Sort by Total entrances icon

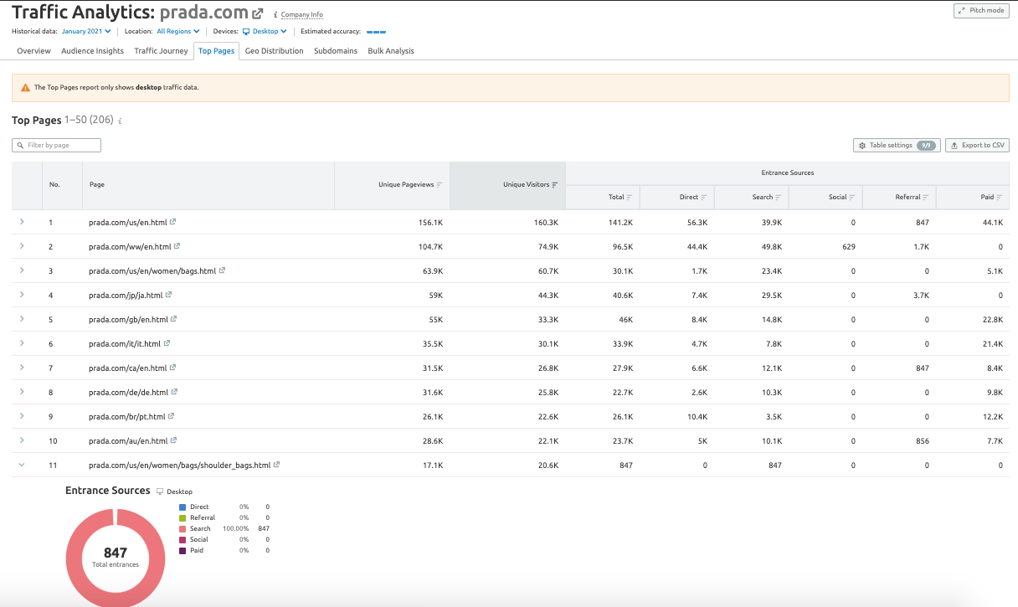[x=630, y=198]
